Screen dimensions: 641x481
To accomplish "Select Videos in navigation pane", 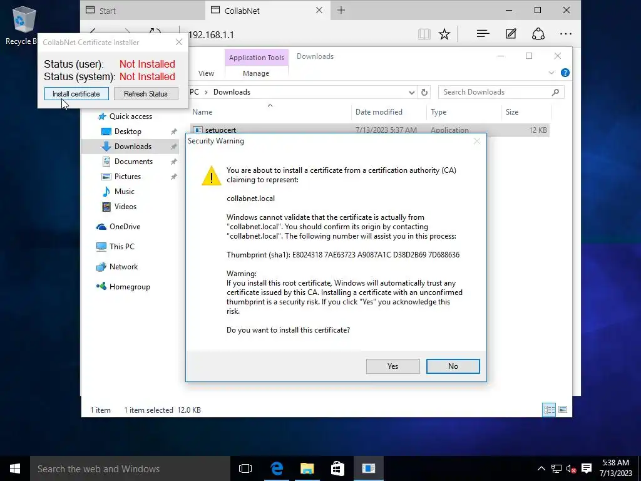I will coord(125,207).
